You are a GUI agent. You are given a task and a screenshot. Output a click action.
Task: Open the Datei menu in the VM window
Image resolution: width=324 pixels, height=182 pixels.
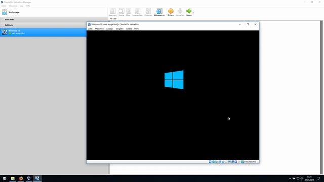tap(90, 29)
